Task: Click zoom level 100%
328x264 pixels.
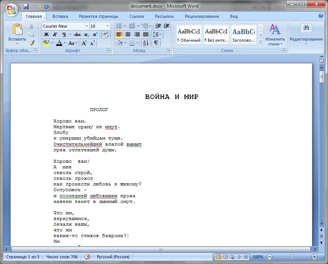Action: pos(258,257)
